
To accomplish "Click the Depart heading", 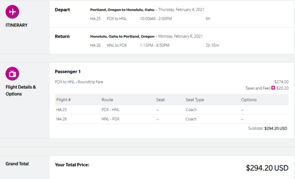I will pos(62,10).
